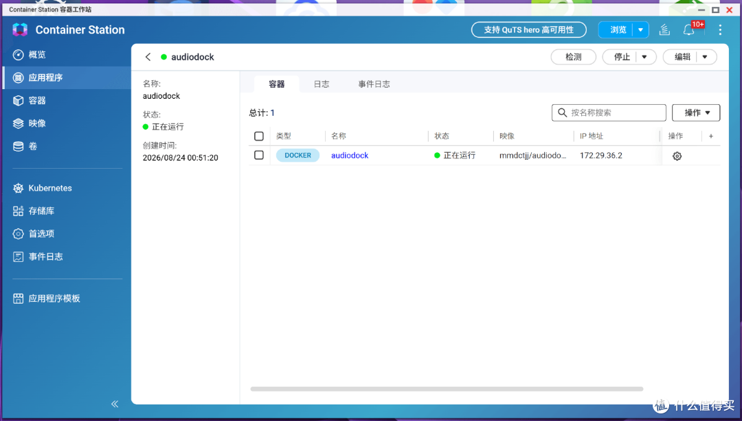Open the background tasks stack icon
Screen dimensions: 742x421
[664, 29]
